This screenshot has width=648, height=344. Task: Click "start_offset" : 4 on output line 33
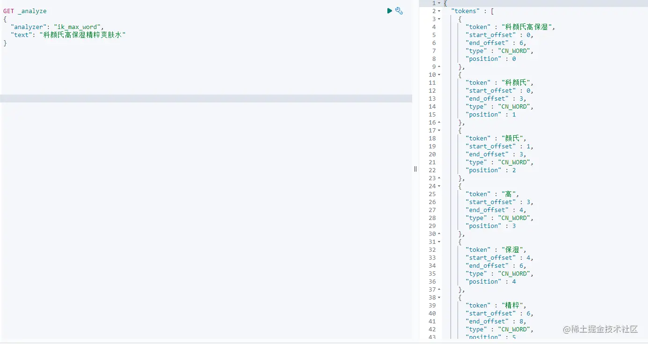(x=499, y=258)
